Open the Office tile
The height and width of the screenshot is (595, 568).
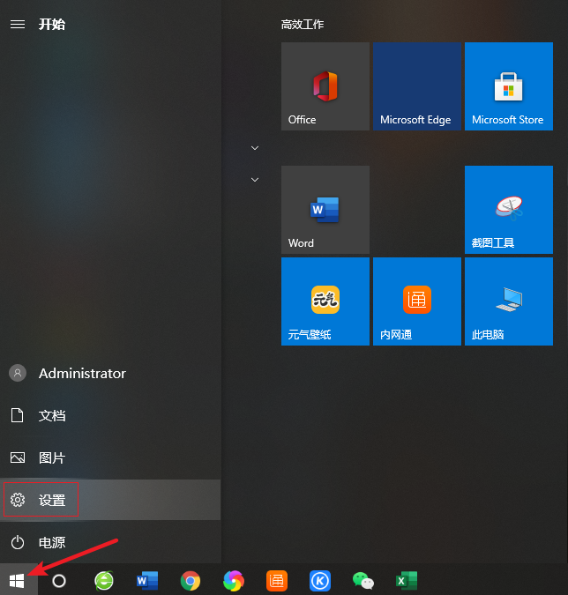pos(325,86)
